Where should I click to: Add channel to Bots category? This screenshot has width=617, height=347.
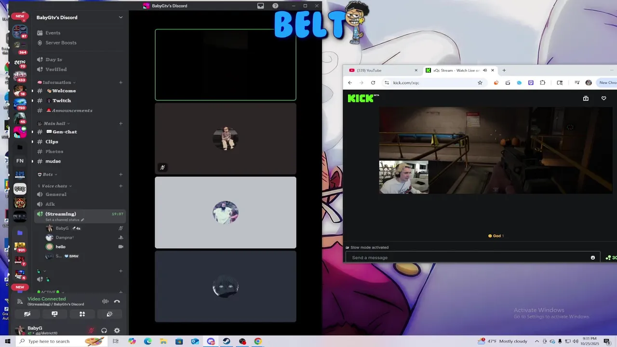tap(121, 174)
